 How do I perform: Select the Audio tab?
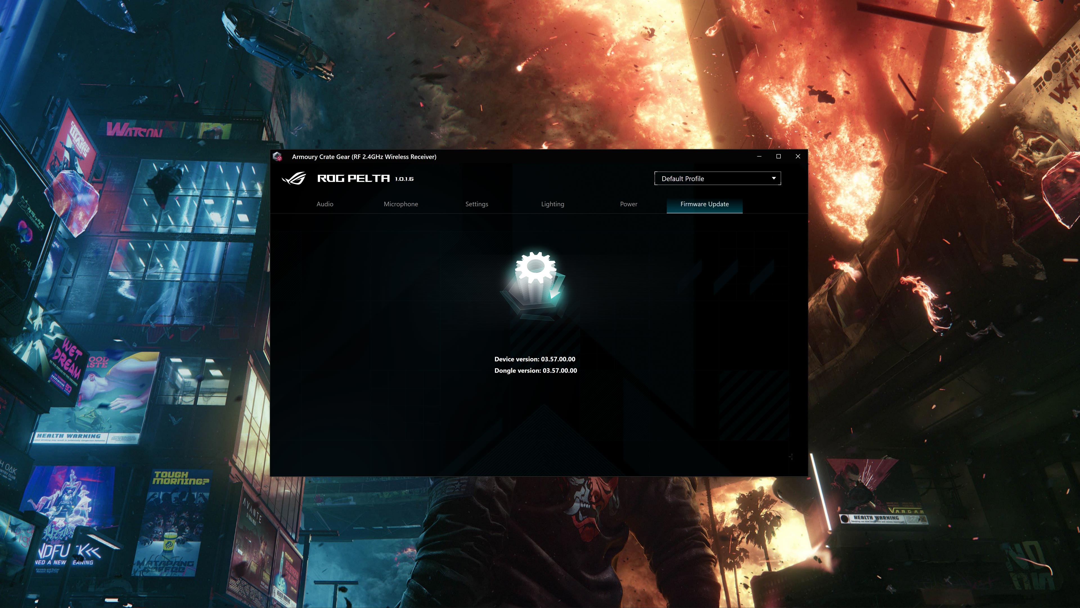point(324,204)
